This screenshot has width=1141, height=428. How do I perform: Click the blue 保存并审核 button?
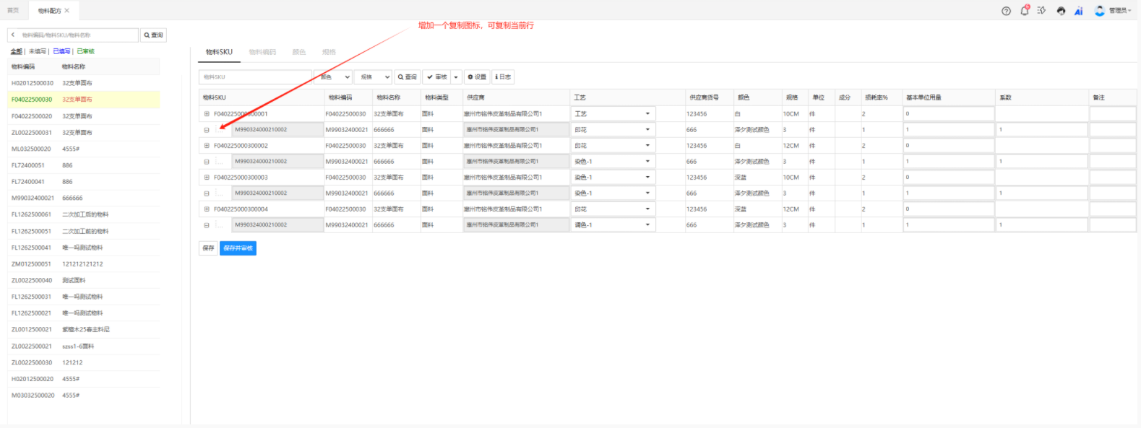(x=238, y=248)
